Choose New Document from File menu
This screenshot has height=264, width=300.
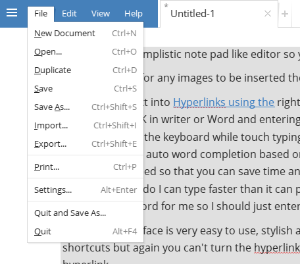pos(86,34)
